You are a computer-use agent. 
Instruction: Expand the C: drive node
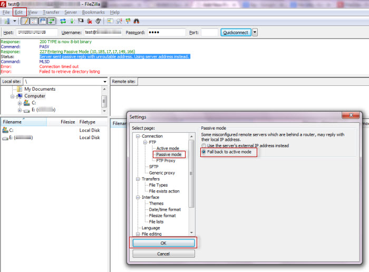[20, 103]
